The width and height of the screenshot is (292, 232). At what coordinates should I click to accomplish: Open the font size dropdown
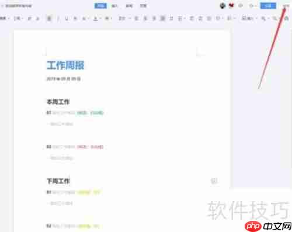coord(18,19)
